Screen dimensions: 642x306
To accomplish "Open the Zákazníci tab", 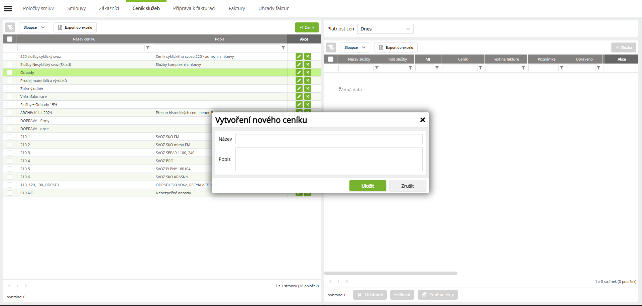I will pos(109,8).
